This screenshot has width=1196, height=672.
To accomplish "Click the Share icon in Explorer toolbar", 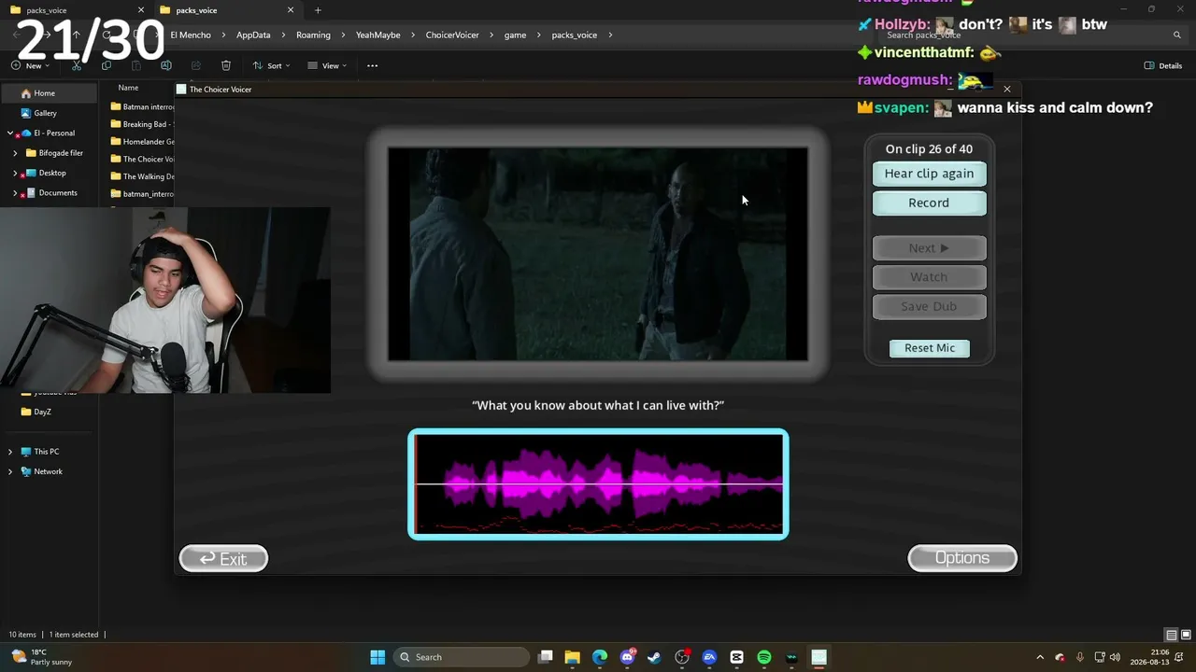I will pyautogui.click(x=196, y=65).
